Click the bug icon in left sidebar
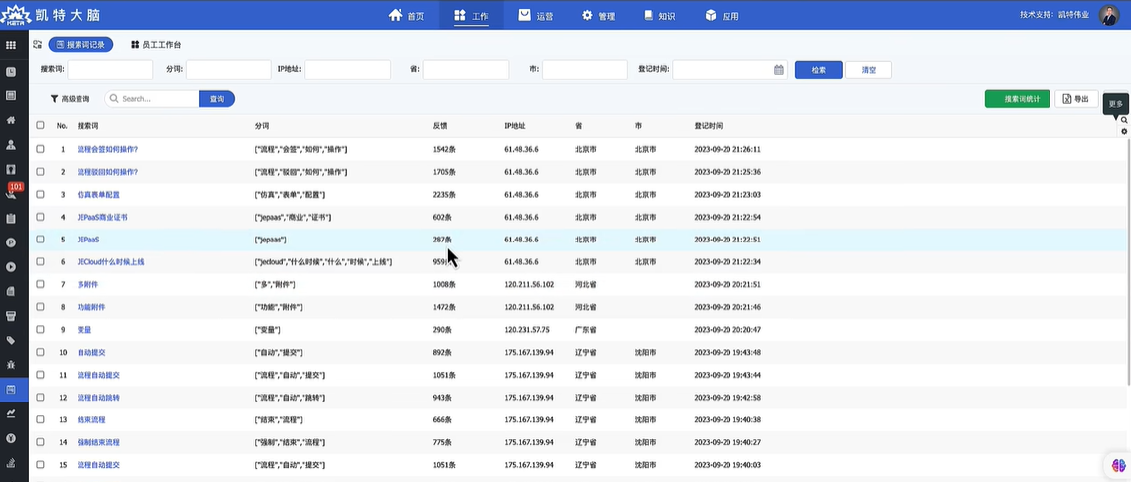Screen dimensions: 1131x482 (11, 365)
